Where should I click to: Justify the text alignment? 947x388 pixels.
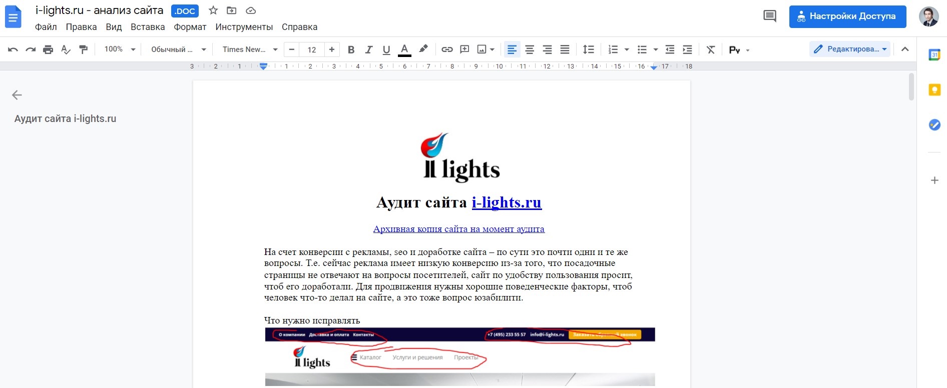pos(565,49)
